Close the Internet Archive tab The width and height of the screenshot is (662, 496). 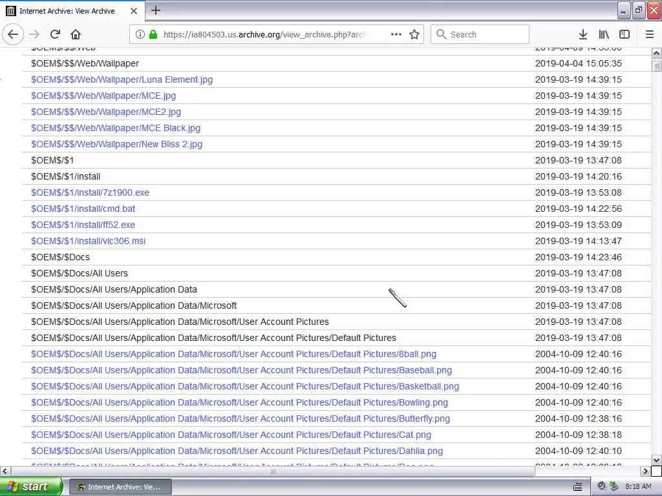[134, 11]
